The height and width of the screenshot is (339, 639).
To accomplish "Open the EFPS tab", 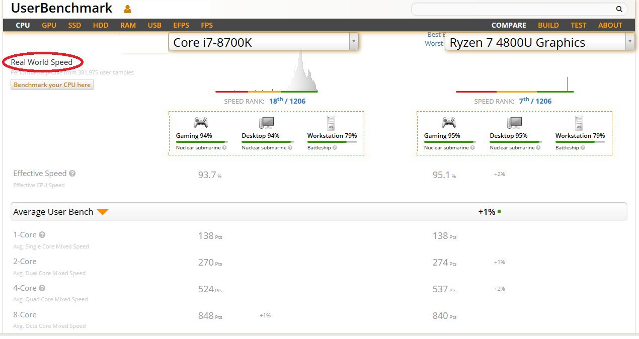I will tap(181, 25).
